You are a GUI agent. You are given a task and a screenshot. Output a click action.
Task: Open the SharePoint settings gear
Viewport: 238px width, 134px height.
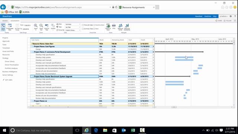(x=231, y=16)
